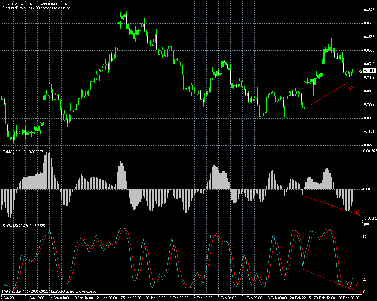This screenshot has width=377, height=301.
Task: Click the 0.8555 price axis label
Action: coord(369,50)
